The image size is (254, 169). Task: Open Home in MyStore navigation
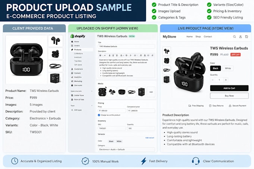tap(189, 37)
